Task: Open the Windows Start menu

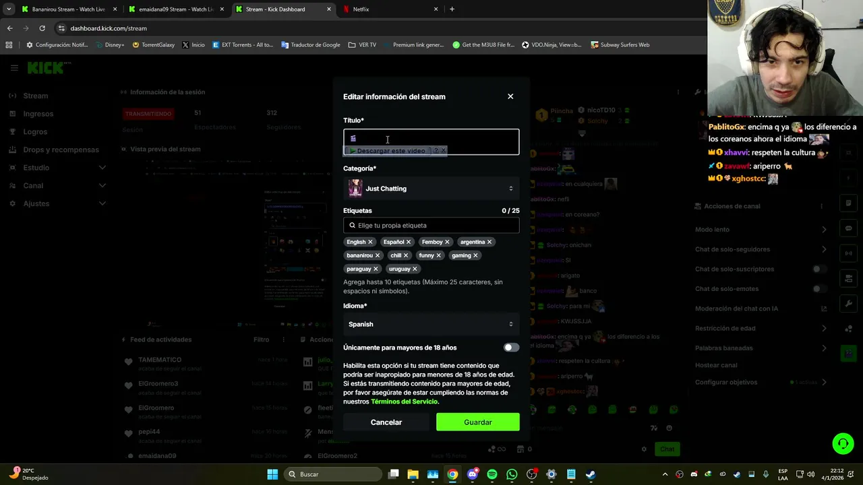Action: tap(272, 474)
